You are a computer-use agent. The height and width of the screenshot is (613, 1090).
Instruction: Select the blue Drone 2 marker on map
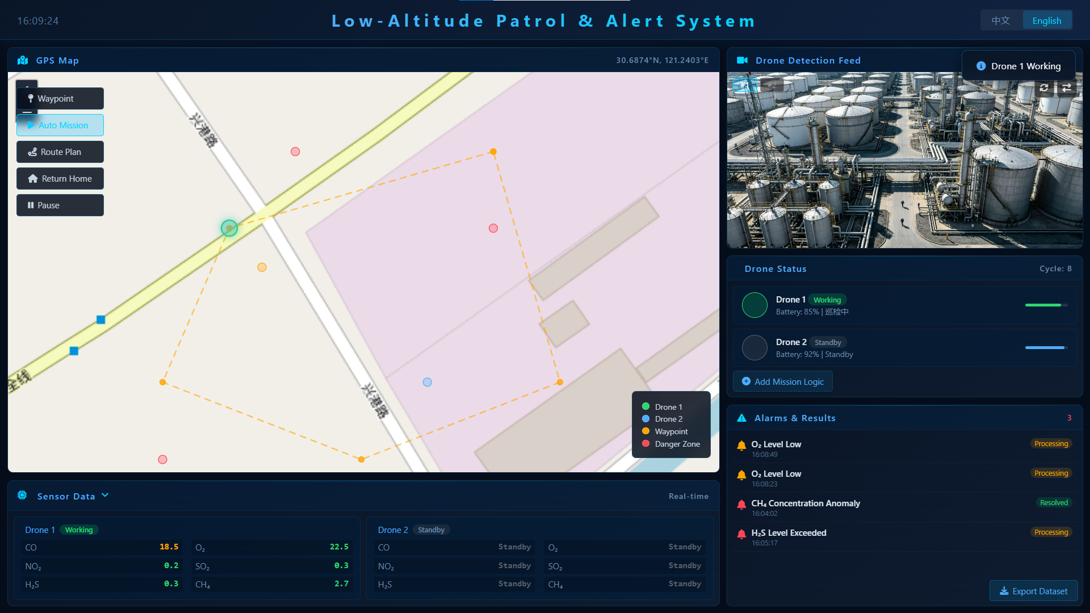coord(427,382)
